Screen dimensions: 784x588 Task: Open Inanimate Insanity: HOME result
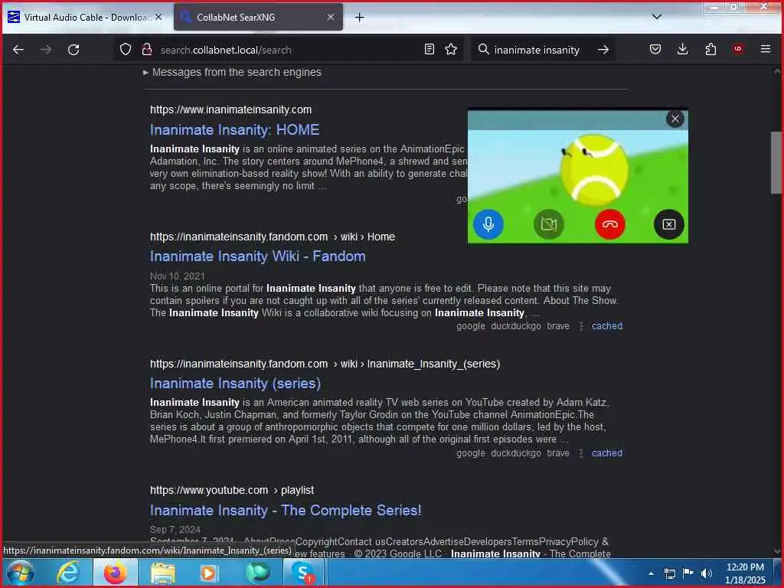pos(234,130)
